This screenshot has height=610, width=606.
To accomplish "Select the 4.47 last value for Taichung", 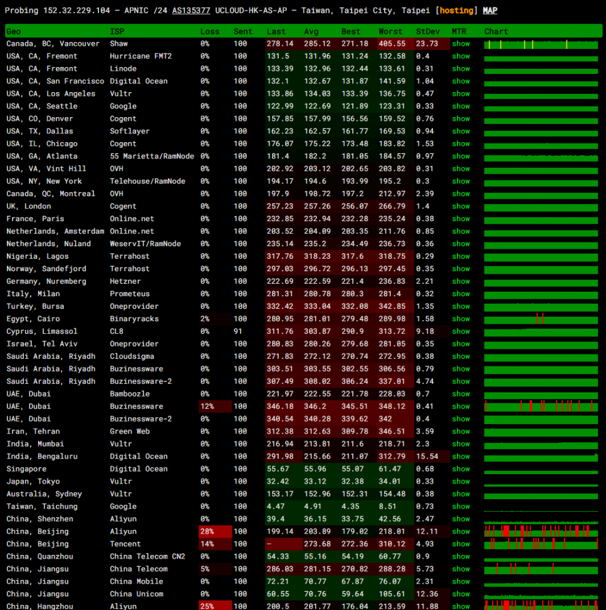I will 276,506.
